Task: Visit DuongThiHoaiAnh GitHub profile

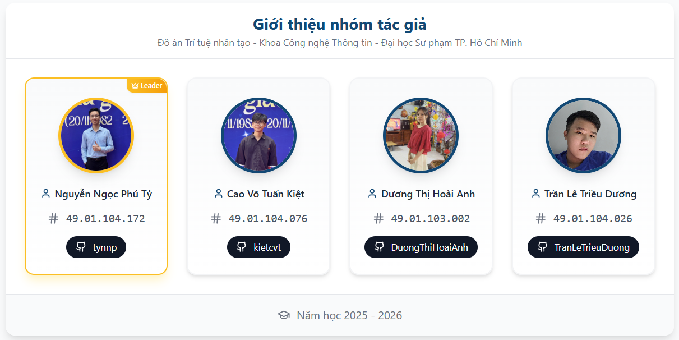Action: tap(421, 247)
